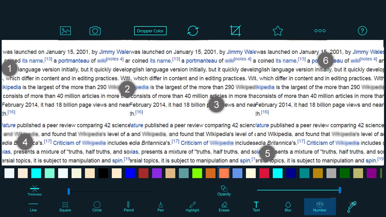This screenshot has width=386, height=217.
Task: Select the Pencil tool
Action: (x=129, y=207)
